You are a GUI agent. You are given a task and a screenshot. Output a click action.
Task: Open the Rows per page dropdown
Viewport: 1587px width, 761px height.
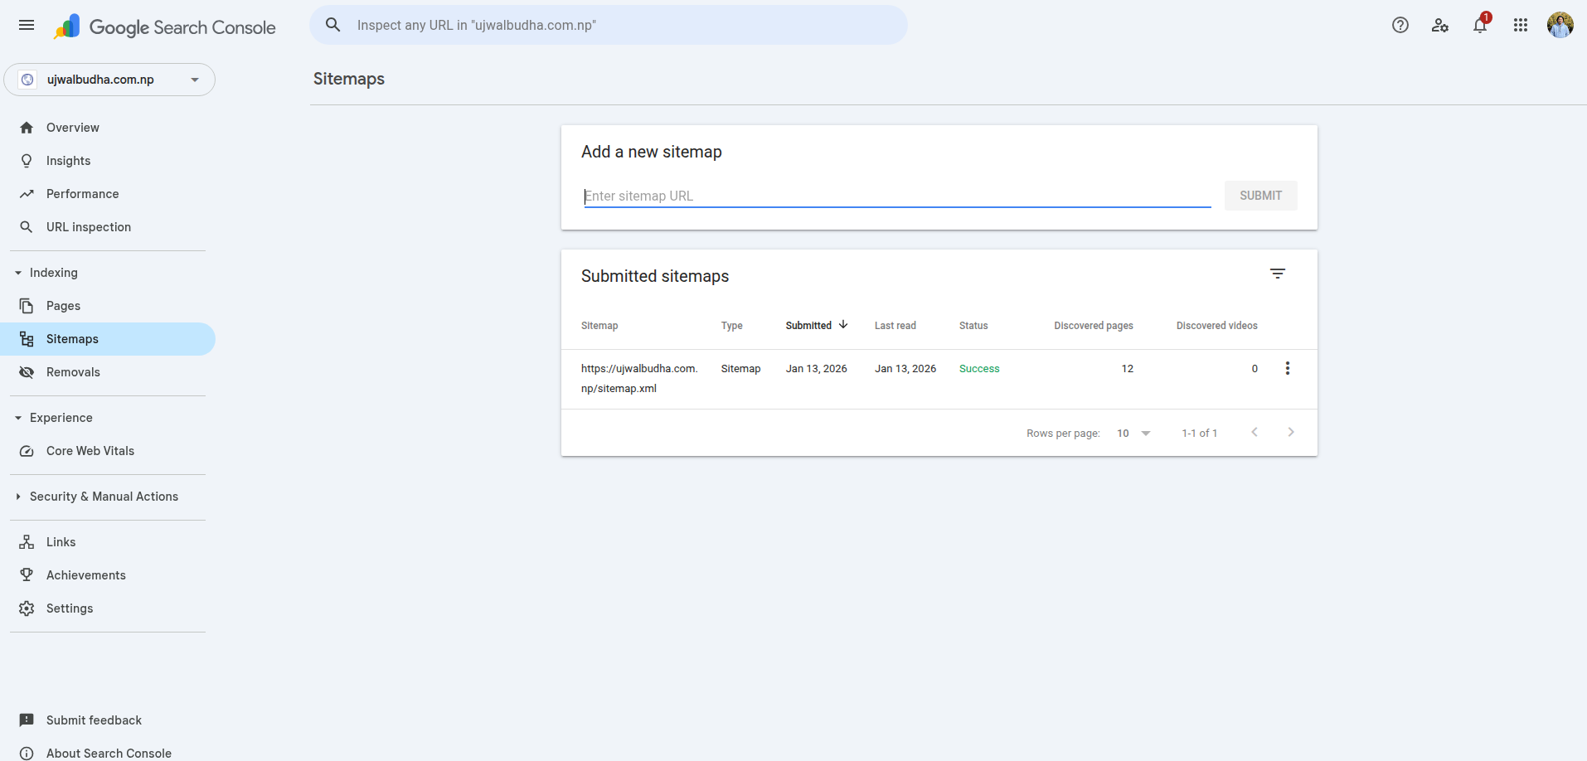coord(1133,433)
